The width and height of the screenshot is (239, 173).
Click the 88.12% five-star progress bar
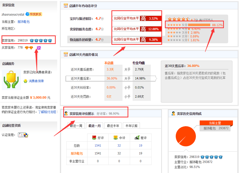(199, 24)
